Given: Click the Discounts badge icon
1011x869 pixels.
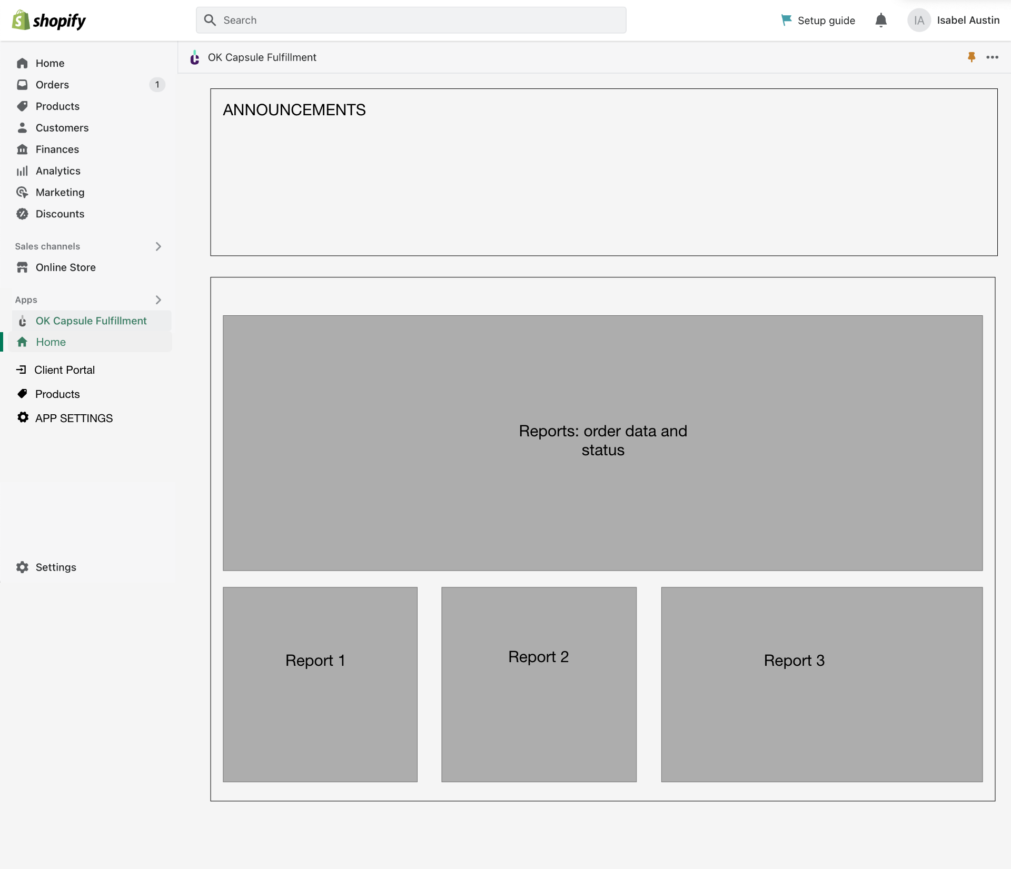Looking at the screenshot, I should [22, 214].
